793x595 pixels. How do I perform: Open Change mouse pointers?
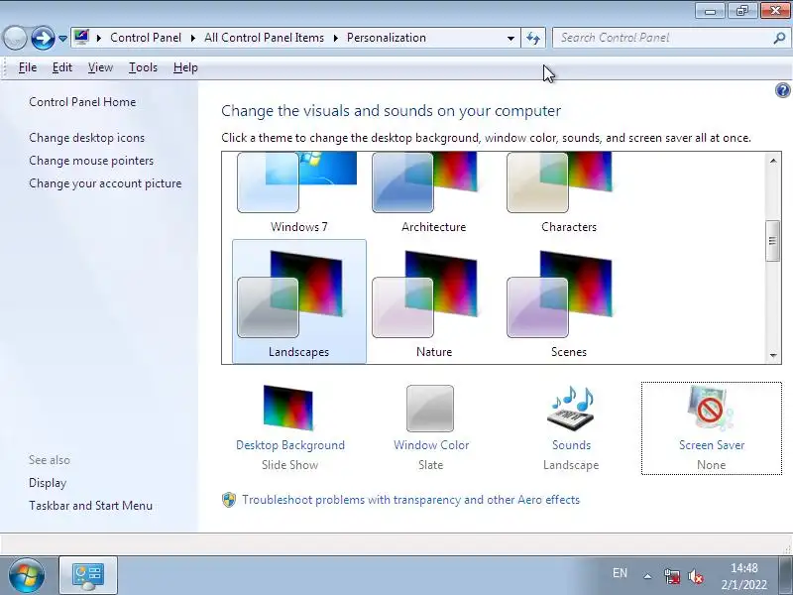coord(91,161)
